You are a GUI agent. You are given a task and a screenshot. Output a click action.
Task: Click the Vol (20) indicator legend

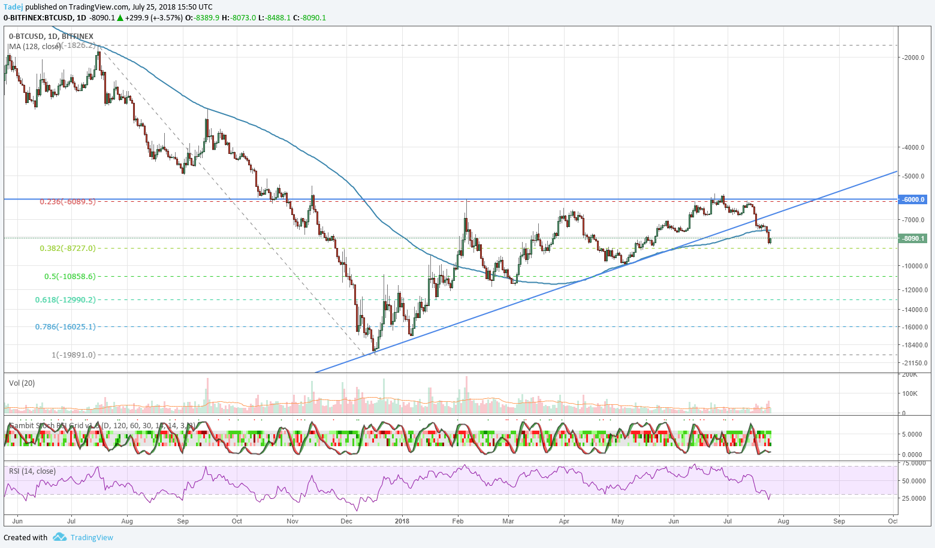pos(22,383)
